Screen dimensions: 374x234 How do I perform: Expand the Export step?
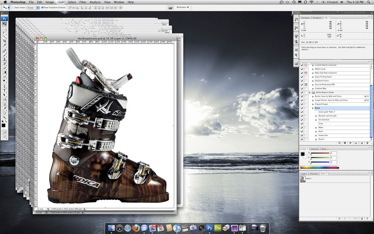316,139
